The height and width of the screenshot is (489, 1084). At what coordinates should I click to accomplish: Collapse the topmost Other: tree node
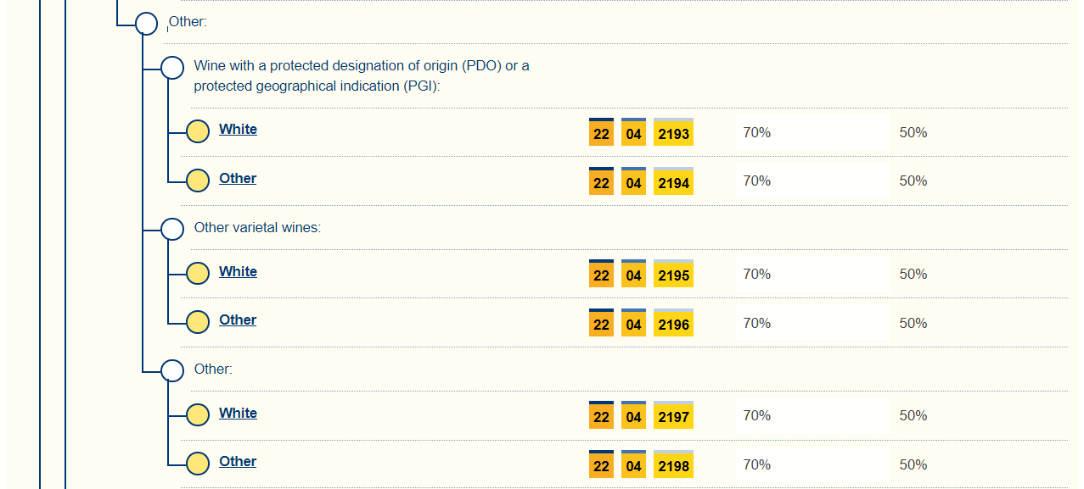147,24
